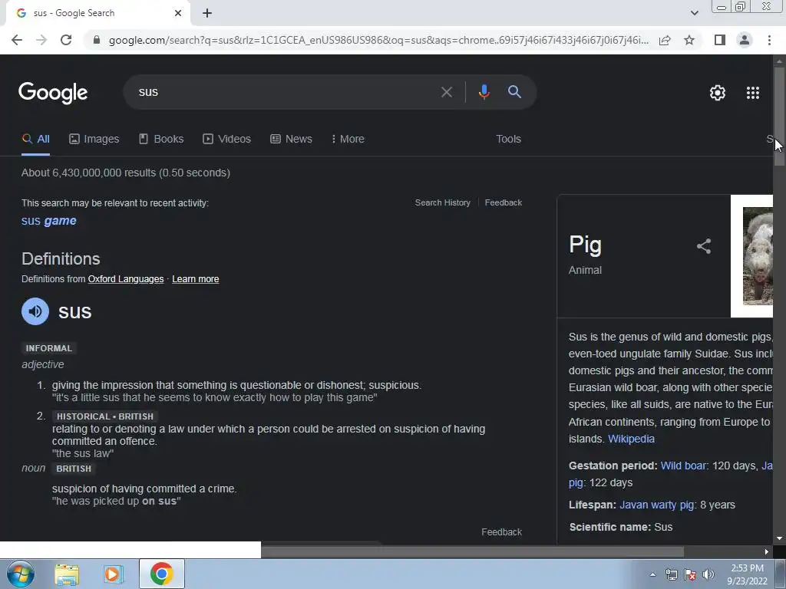Viewport: 786px width, 589px height.
Task: Open the Action Center flag icon
Action: point(690,575)
